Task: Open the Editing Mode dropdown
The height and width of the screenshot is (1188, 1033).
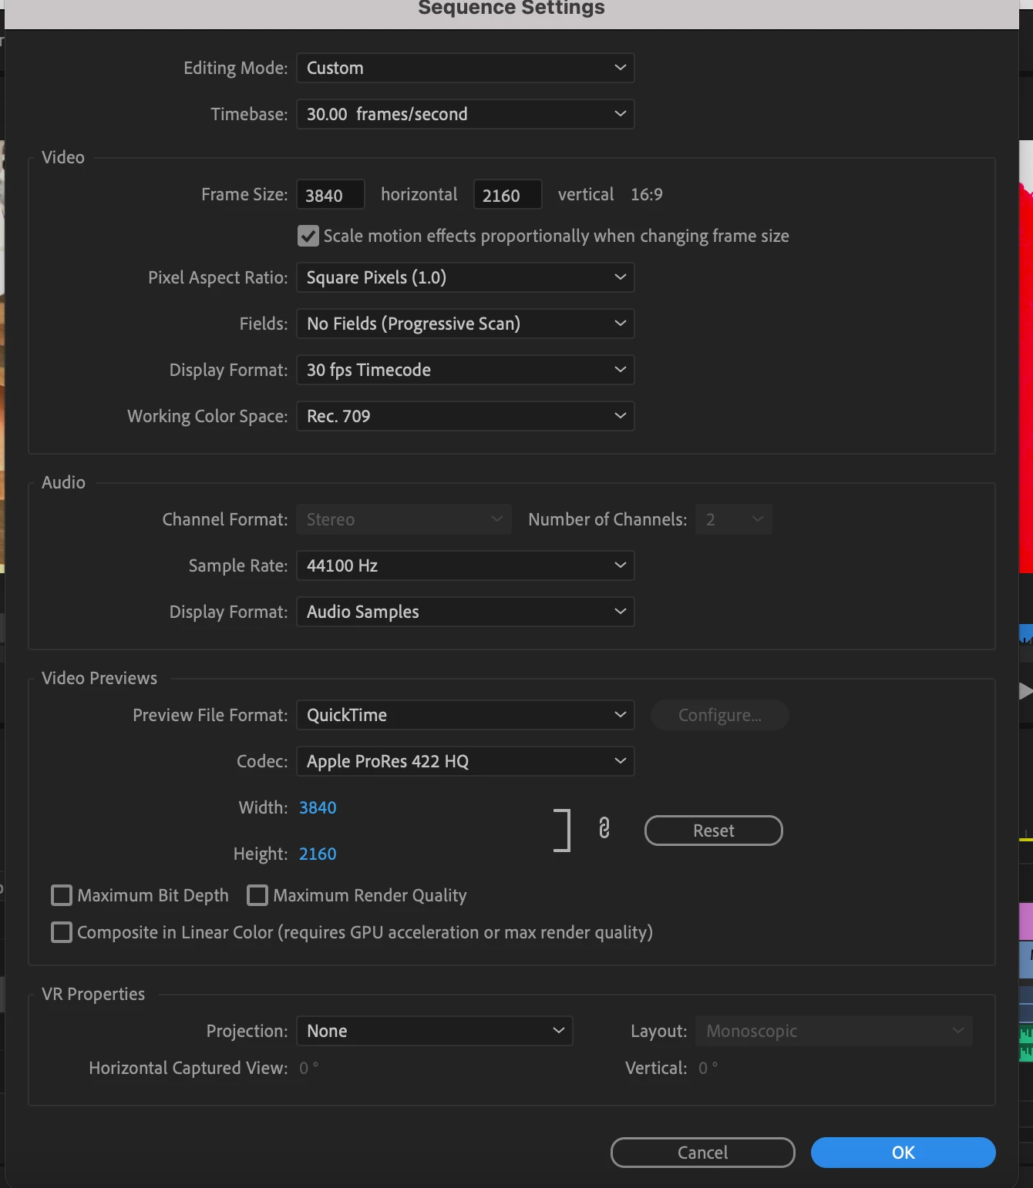Action: [x=466, y=68]
